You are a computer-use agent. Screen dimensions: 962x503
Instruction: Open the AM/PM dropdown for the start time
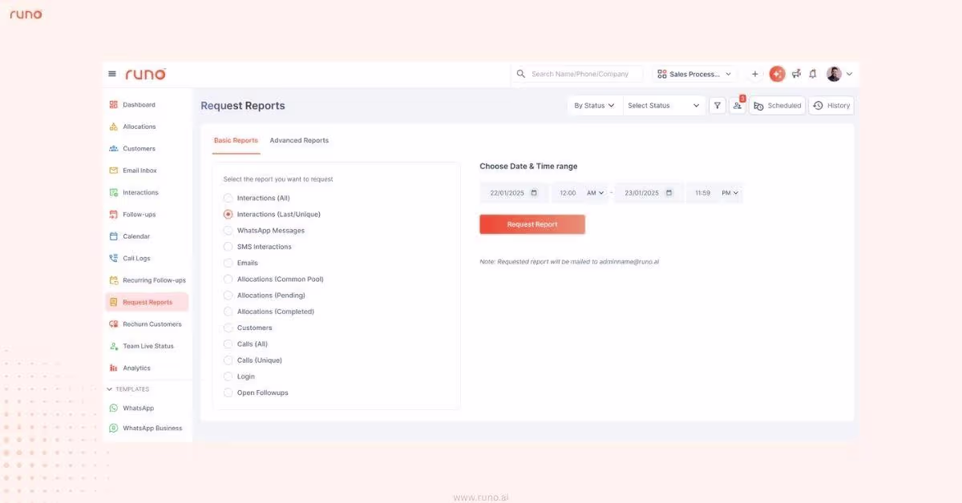(x=596, y=192)
